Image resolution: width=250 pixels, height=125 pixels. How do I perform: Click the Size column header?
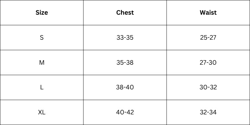click(x=42, y=13)
